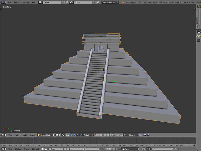Jump to the first frame

(x=103, y=149)
